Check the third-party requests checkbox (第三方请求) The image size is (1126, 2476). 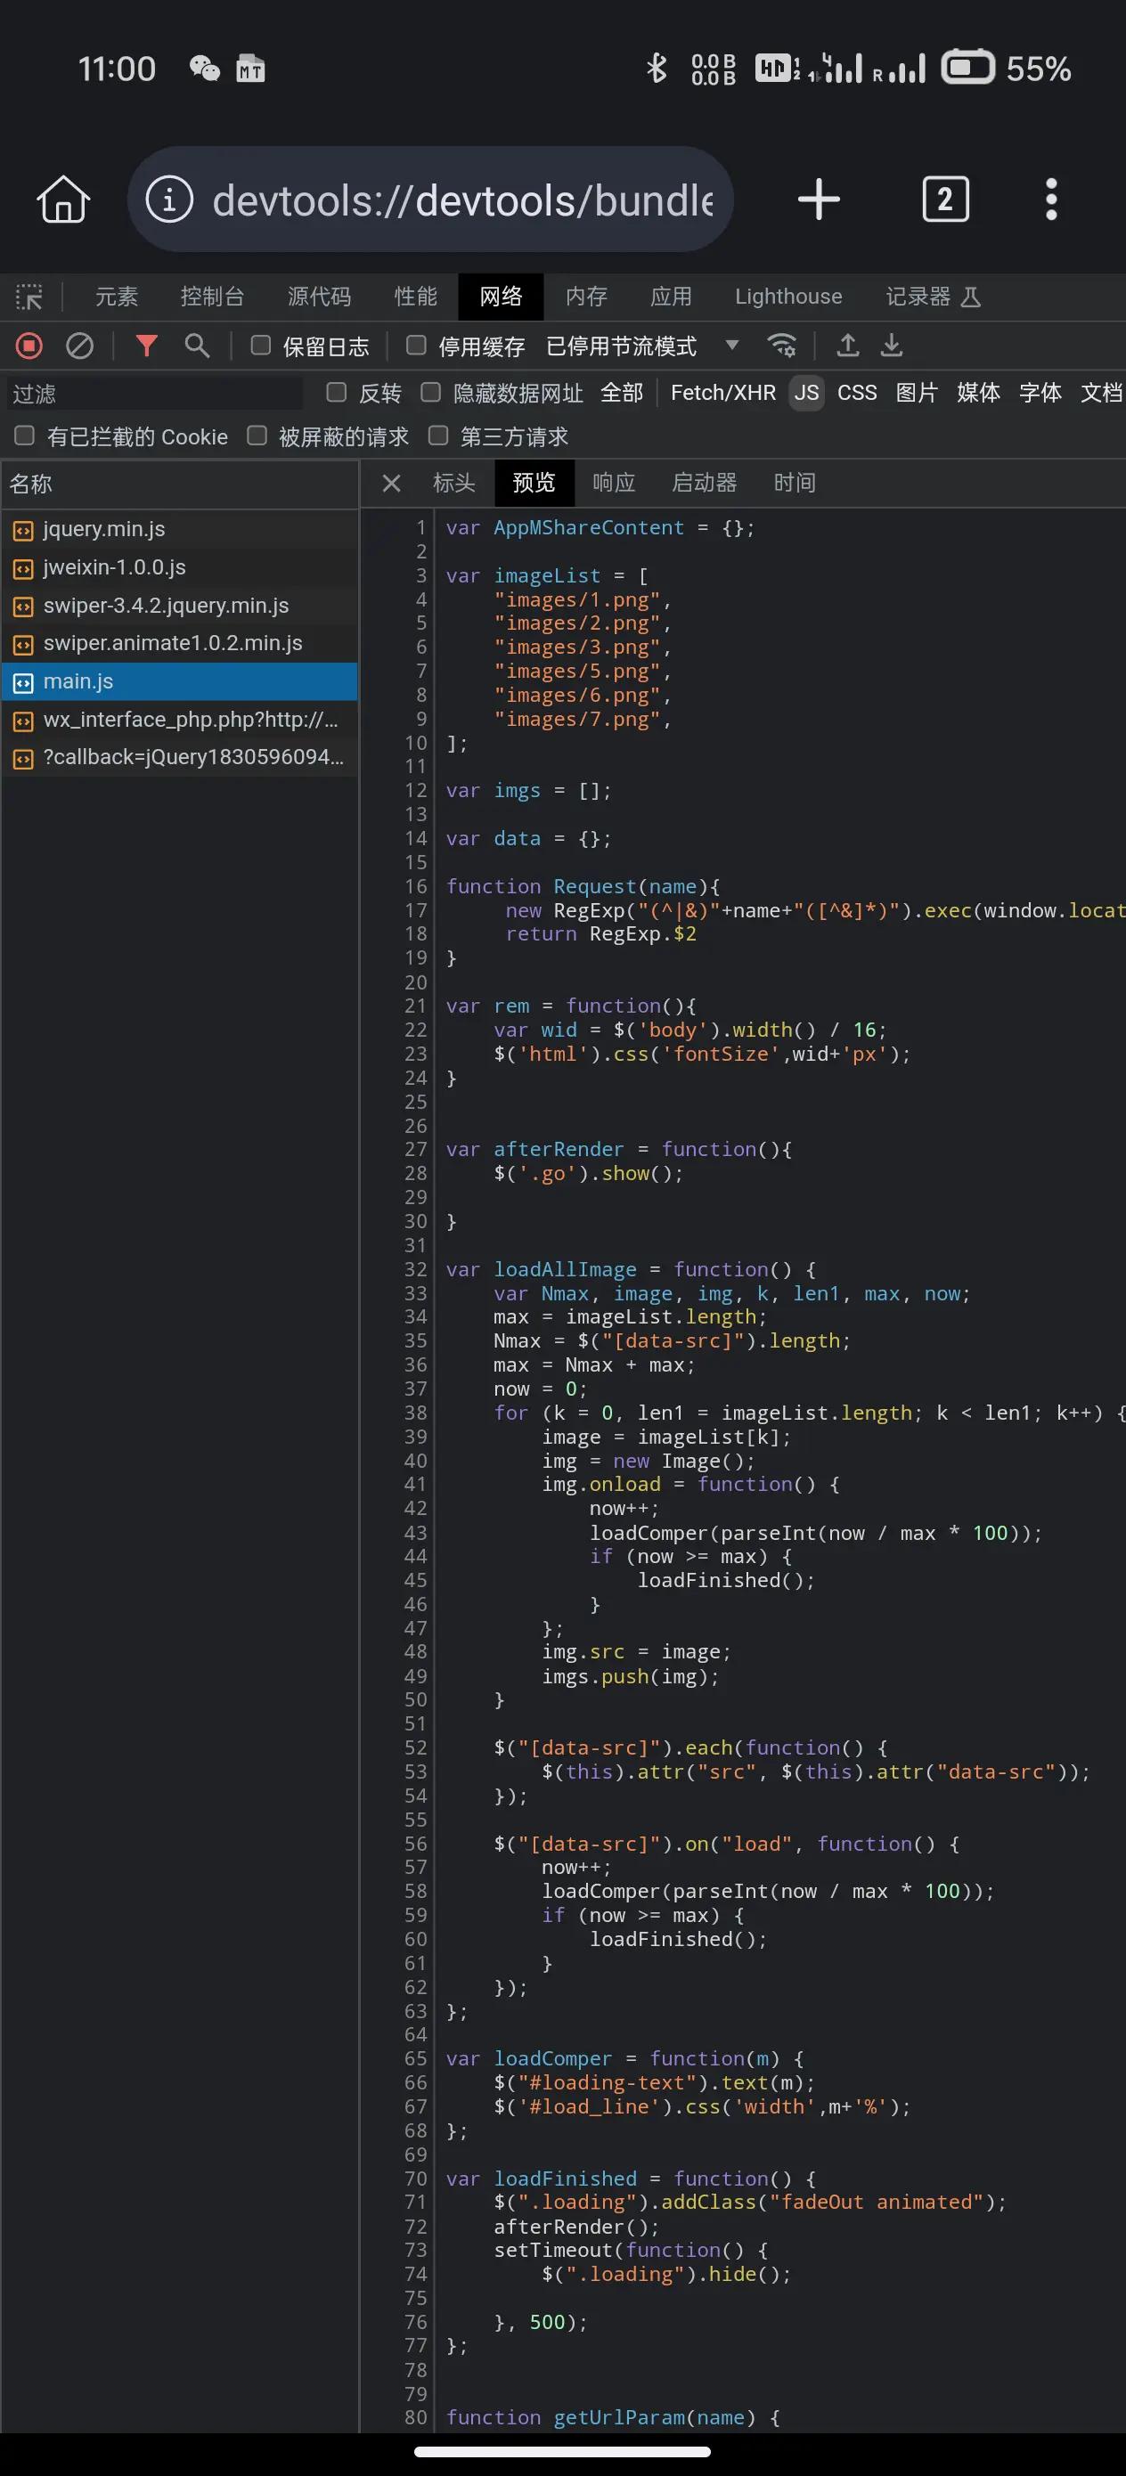click(438, 436)
